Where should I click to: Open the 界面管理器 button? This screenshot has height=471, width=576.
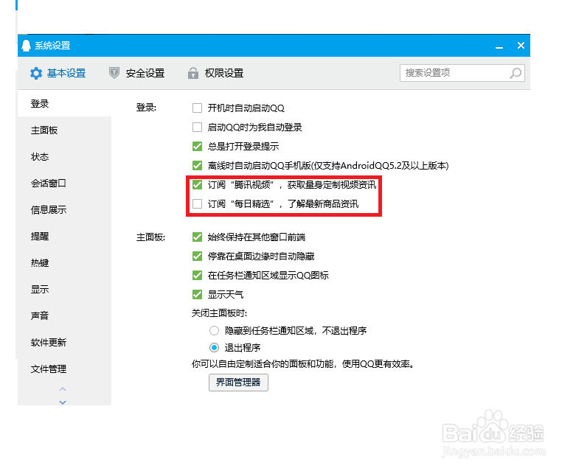tap(238, 383)
